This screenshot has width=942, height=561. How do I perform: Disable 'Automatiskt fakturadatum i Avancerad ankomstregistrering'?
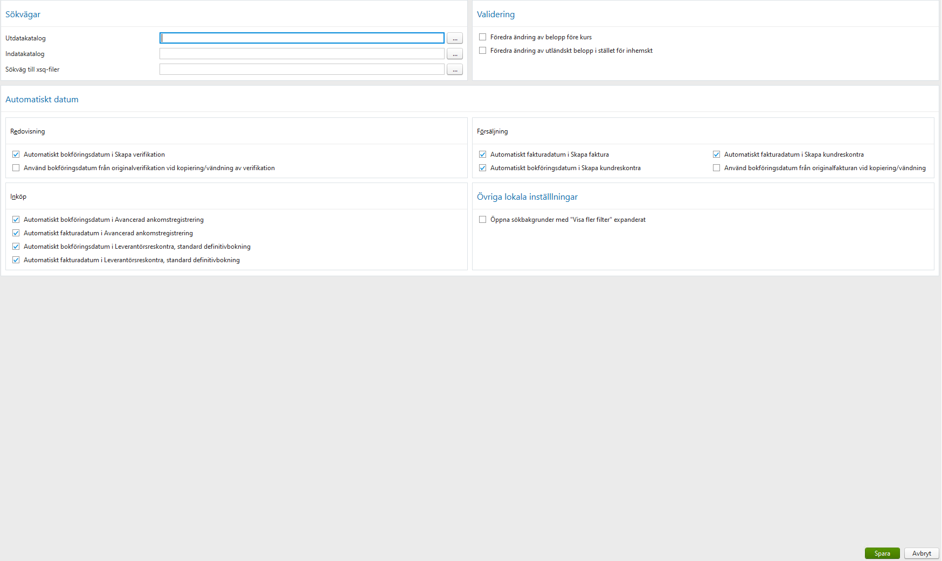[x=16, y=233]
